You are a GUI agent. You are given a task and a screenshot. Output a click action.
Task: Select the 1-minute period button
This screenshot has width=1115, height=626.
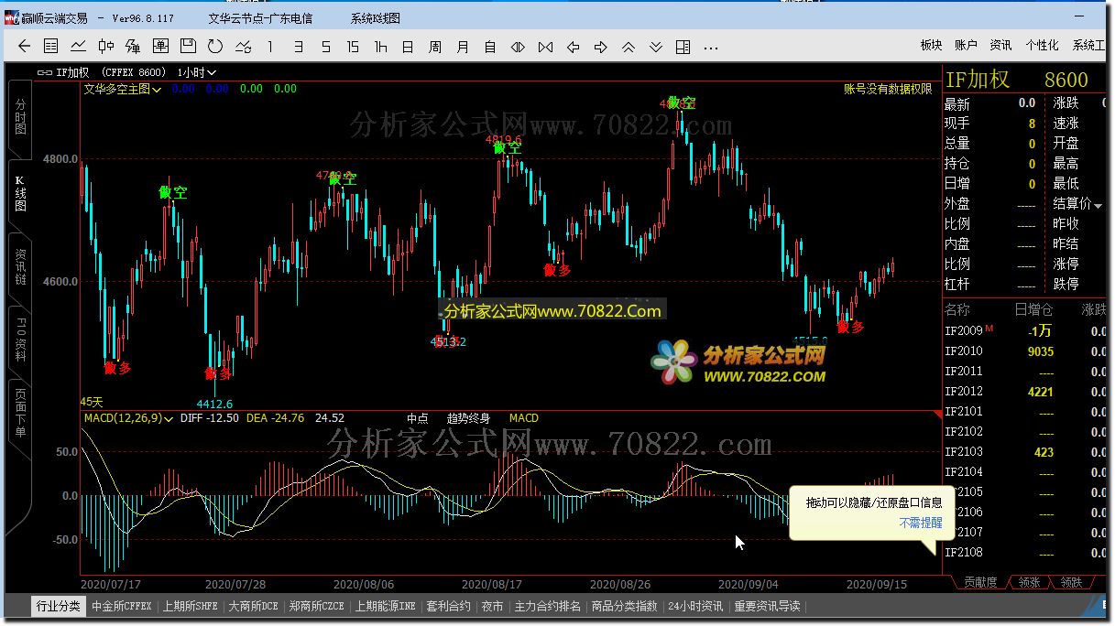pos(270,47)
